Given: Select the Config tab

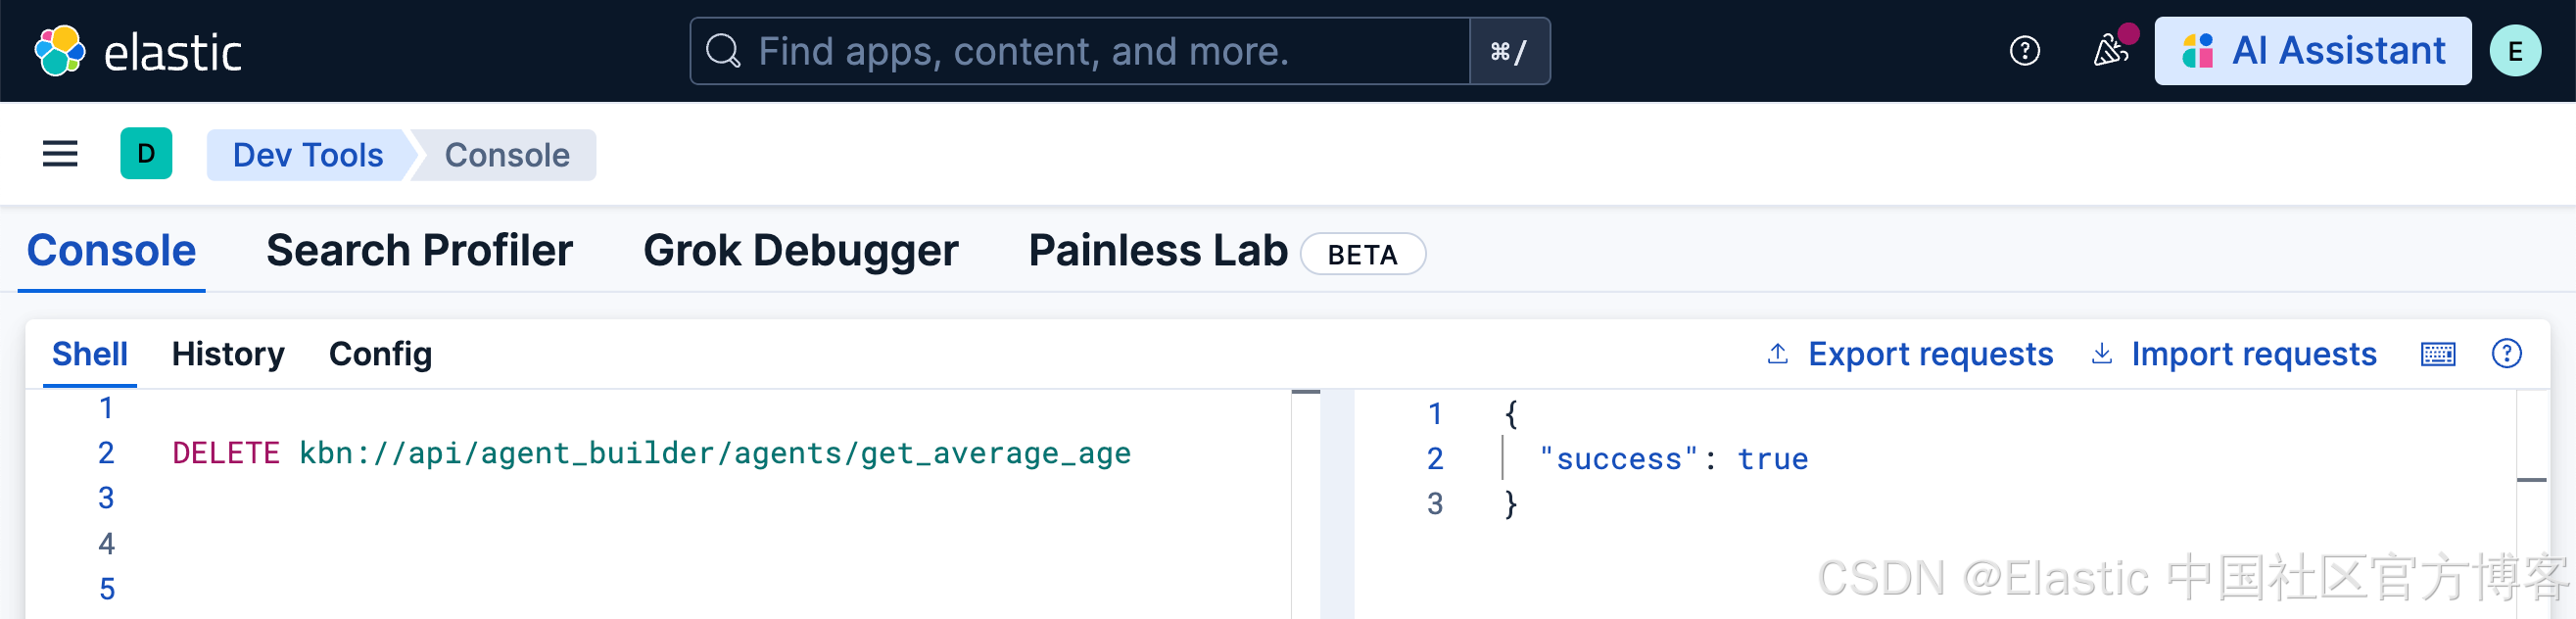Looking at the screenshot, I should coord(380,354).
